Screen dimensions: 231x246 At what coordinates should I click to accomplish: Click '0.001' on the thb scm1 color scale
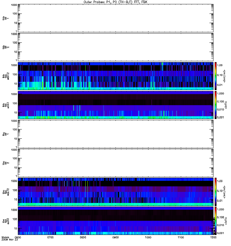pos(221,117)
